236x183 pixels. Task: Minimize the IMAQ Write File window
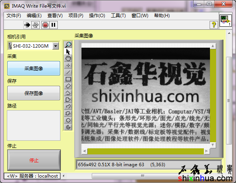tap(199, 4)
